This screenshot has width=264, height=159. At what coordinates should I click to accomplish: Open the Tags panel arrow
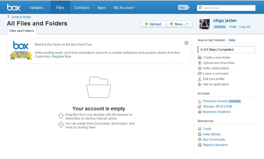click(x=188, y=7)
